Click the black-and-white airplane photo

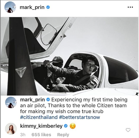69,56
